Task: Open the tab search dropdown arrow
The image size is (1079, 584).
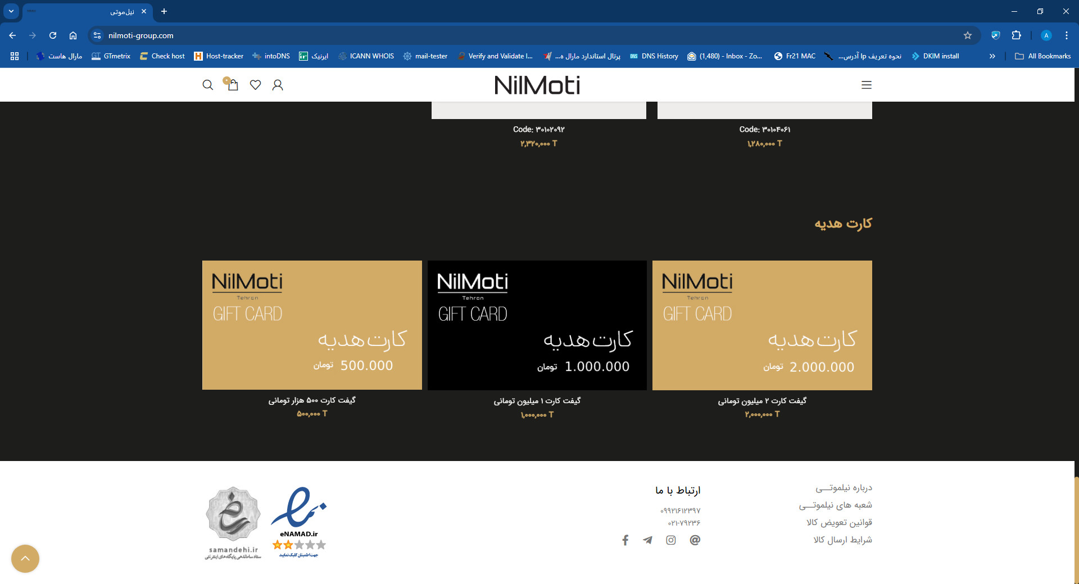Action: click(x=11, y=11)
